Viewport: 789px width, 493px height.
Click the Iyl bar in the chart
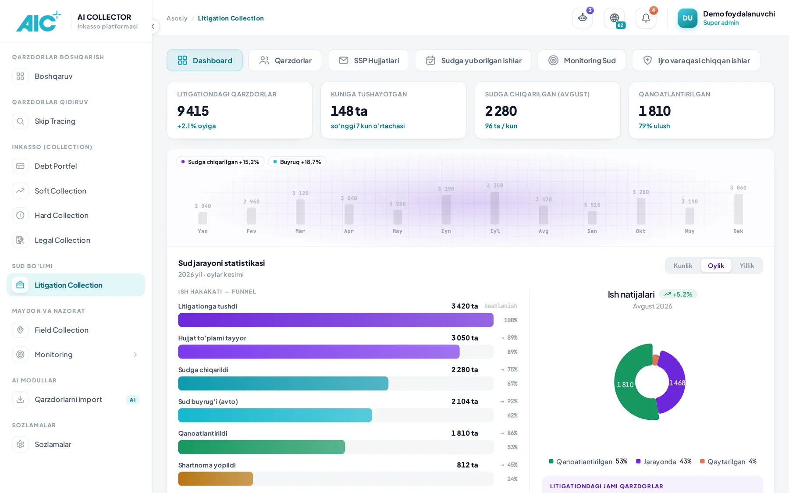(495, 208)
